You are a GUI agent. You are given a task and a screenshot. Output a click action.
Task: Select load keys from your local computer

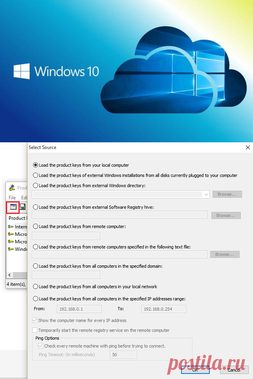35,165
